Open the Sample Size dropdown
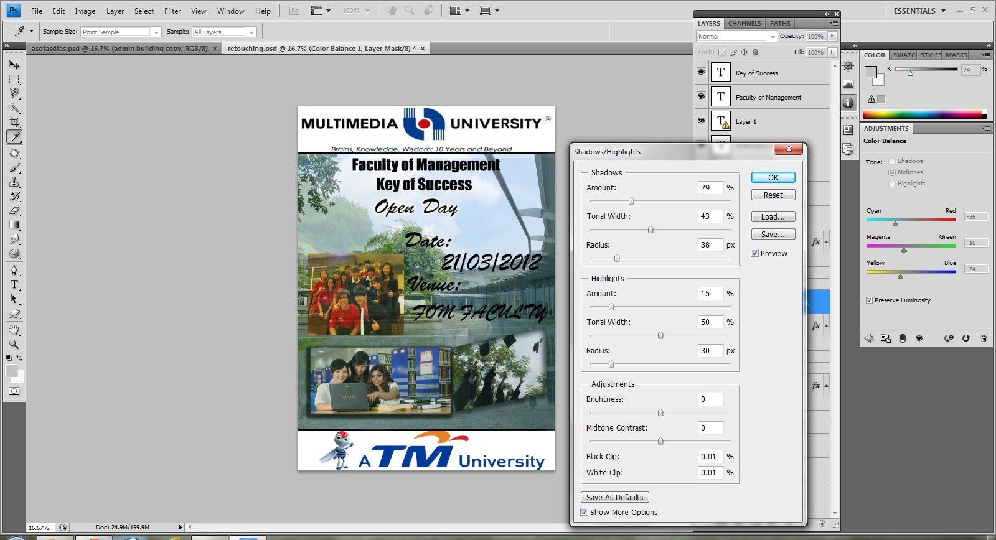This screenshot has width=996, height=540. 121,32
